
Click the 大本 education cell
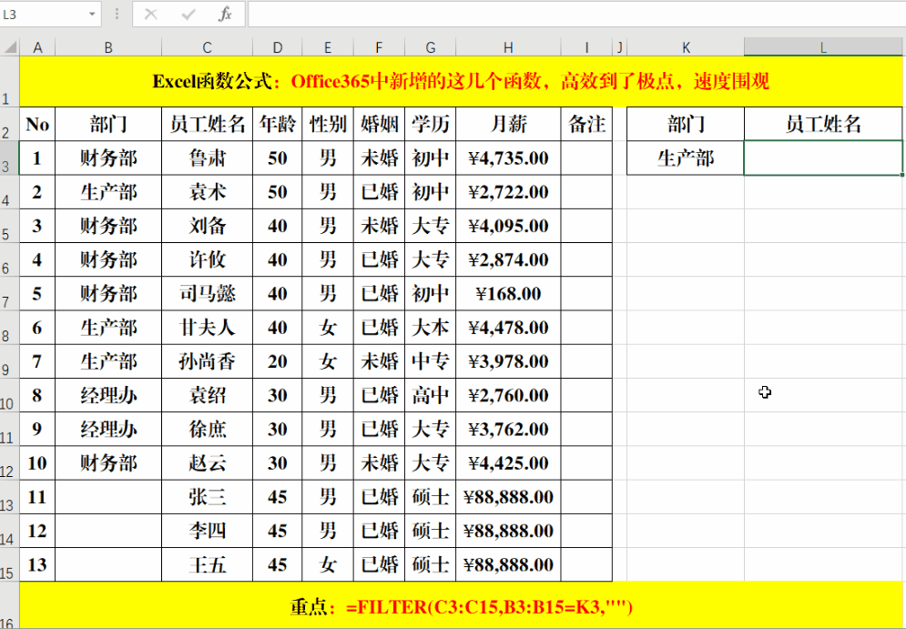coord(430,328)
